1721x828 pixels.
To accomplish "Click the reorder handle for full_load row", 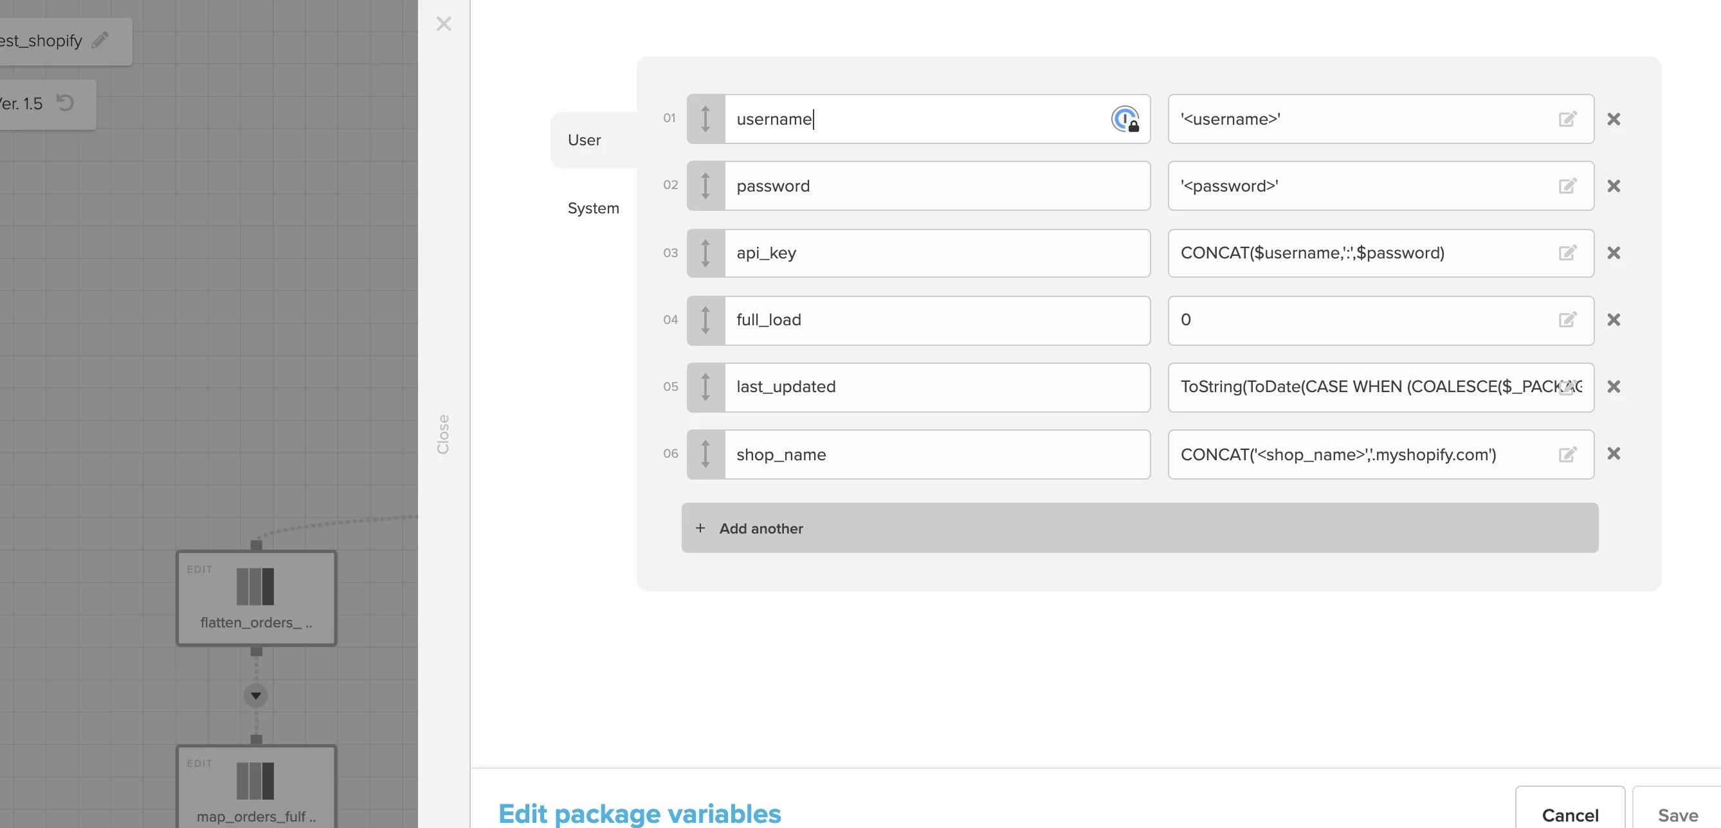I will click(706, 320).
